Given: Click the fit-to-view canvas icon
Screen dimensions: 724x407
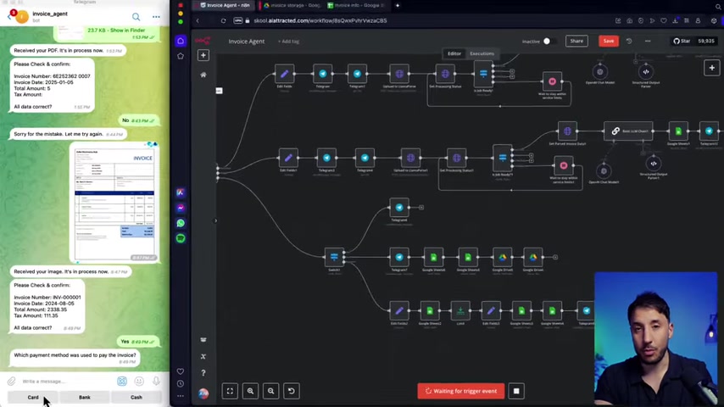Looking at the screenshot, I should pyautogui.click(x=230, y=391).
